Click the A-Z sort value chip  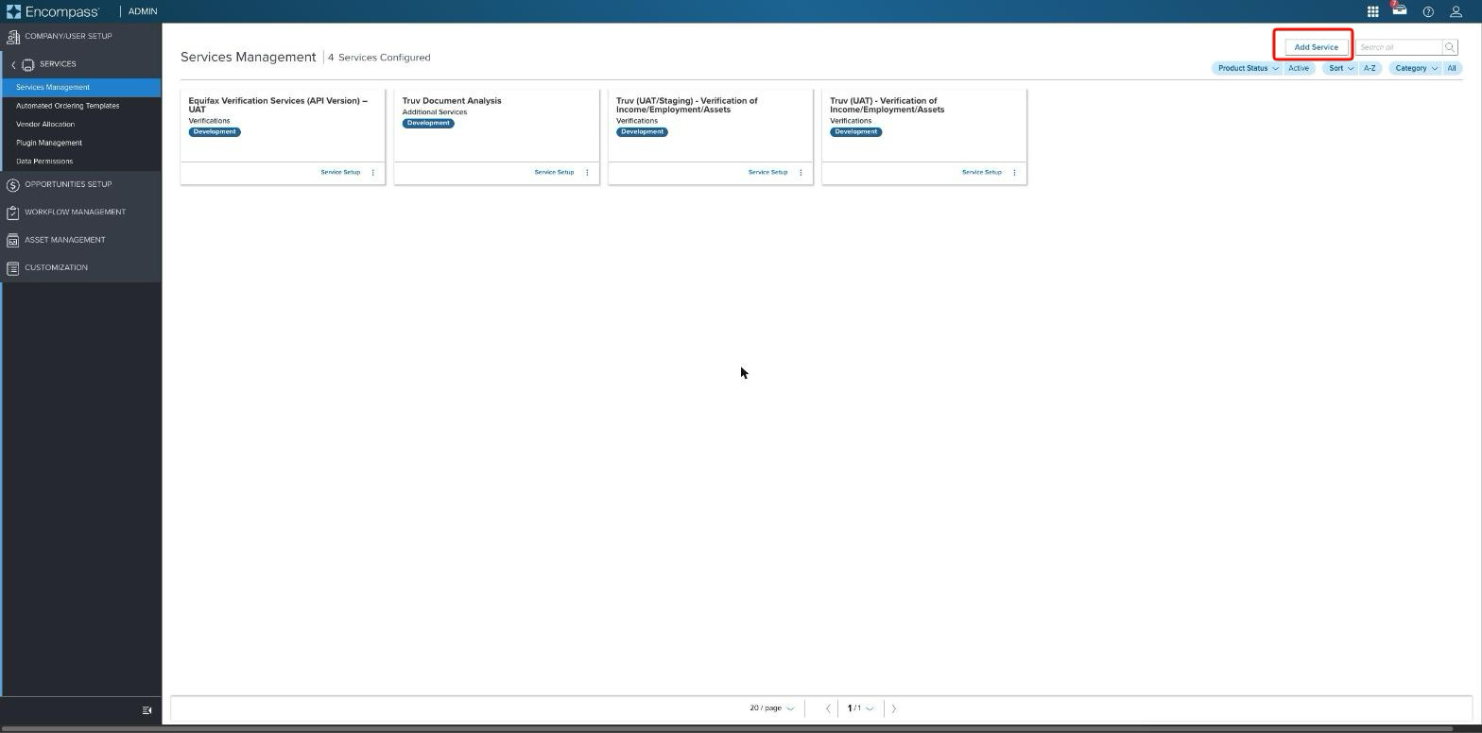(1370, 68)
